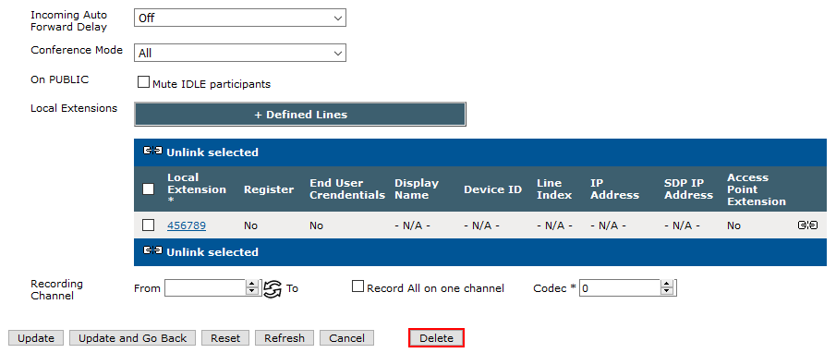Click the Access Point Extension cell No

[x=734, y=225]
